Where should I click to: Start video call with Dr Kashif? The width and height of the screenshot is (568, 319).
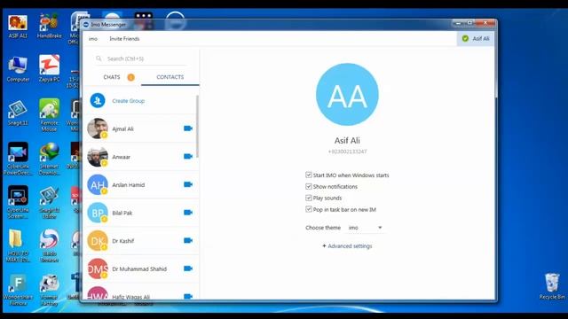[187, 240]
